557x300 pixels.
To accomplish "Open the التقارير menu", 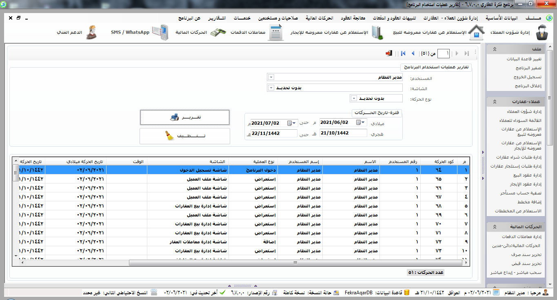I will pyautogui.click(x=218, y=19).
